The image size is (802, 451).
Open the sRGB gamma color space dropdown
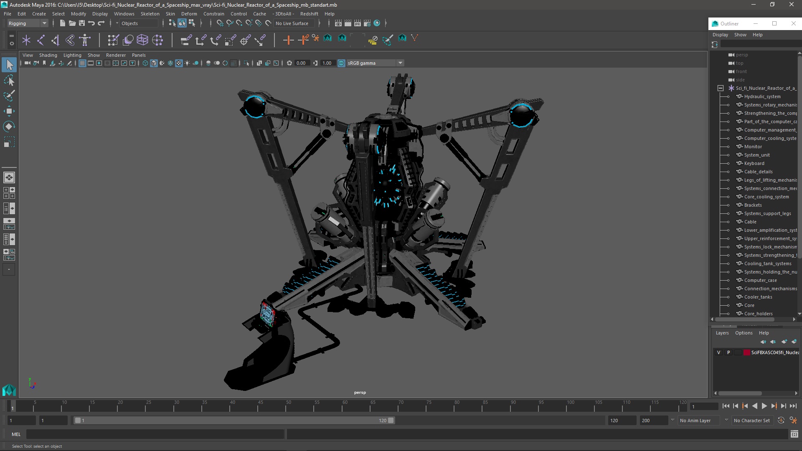point(400,63)
